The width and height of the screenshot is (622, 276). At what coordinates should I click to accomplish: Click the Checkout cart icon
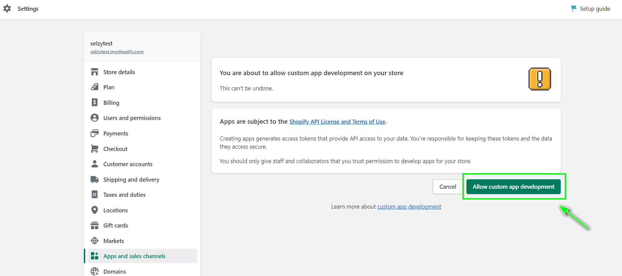tap(95, 149)
